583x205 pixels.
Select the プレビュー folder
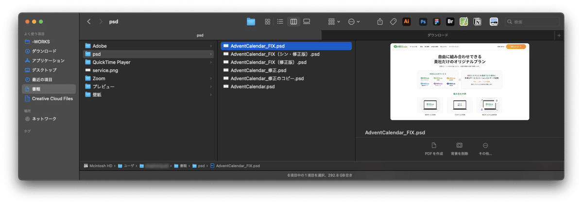pyautogui.click(x=148, y=86)
